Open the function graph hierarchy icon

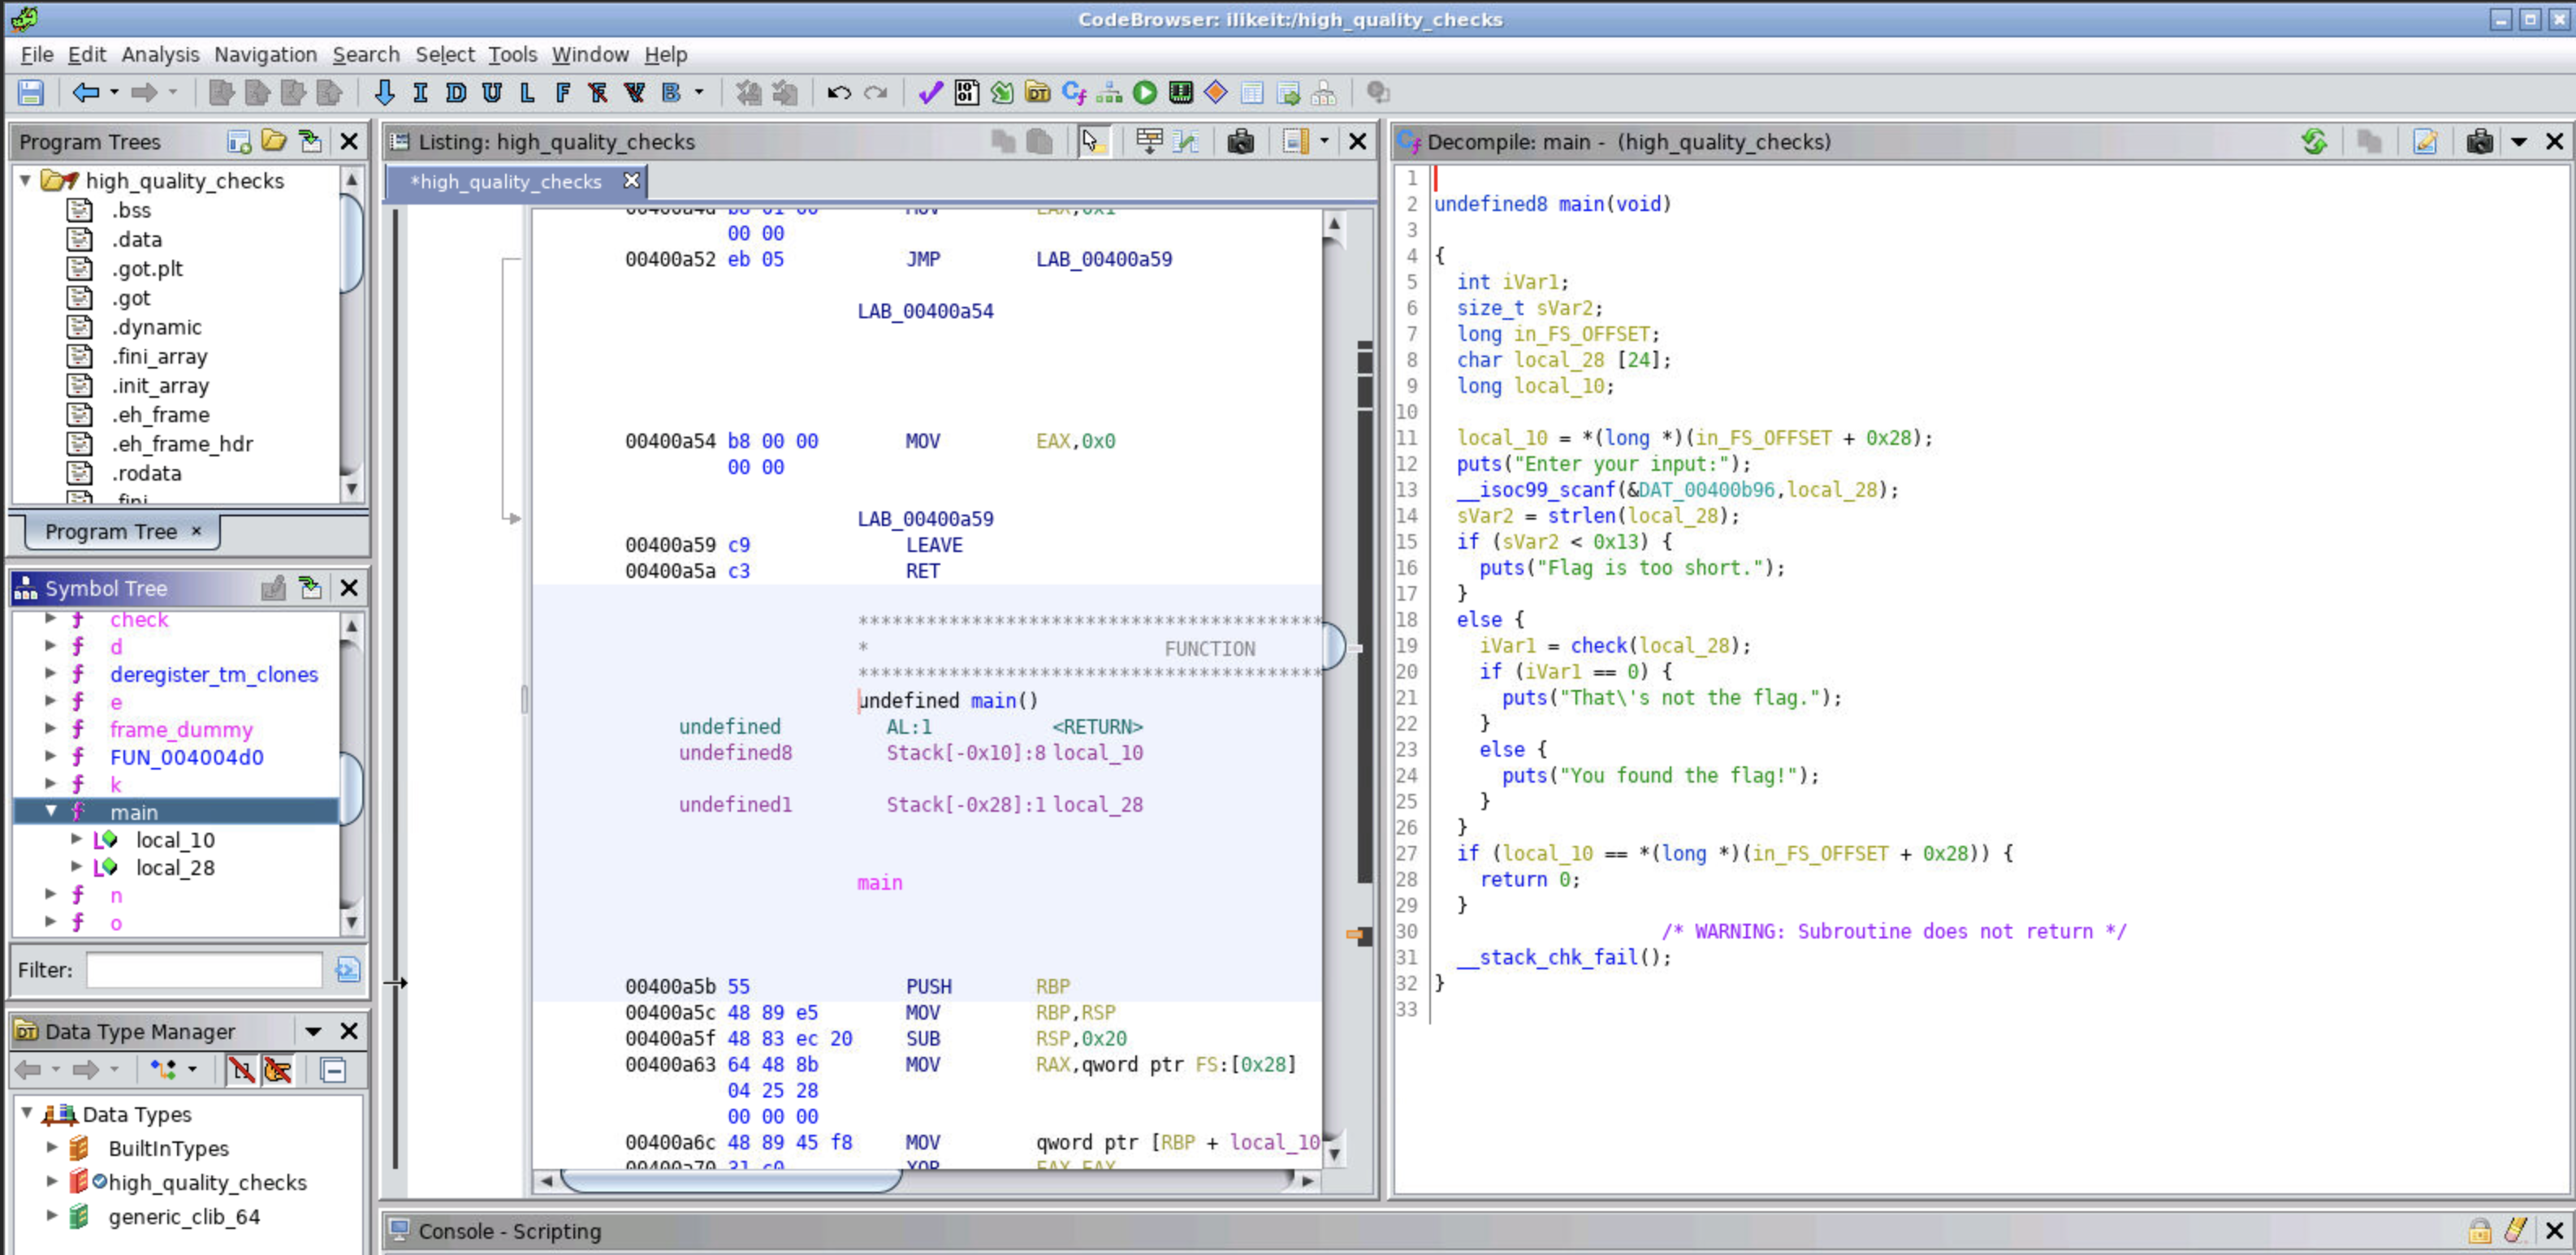[x=1109, y=93]
